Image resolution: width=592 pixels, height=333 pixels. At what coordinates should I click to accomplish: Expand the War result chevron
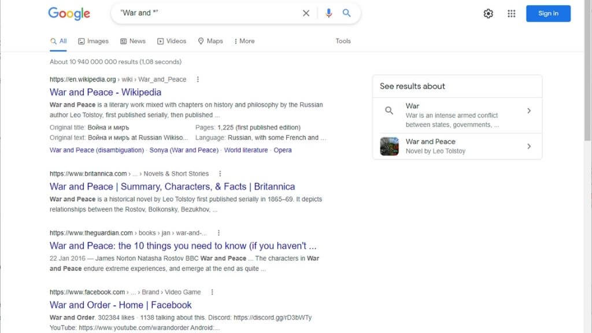(529, 110)
